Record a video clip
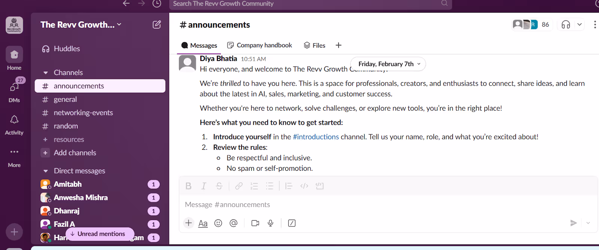The height and width of the screenshot is (250, 599). (x=255, y=223)
